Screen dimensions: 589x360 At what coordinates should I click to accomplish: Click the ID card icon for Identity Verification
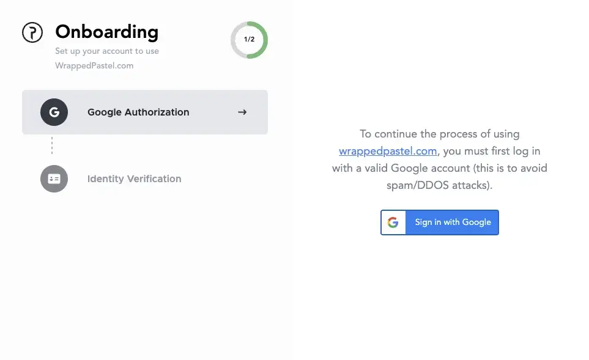click(x=54, y=178)
